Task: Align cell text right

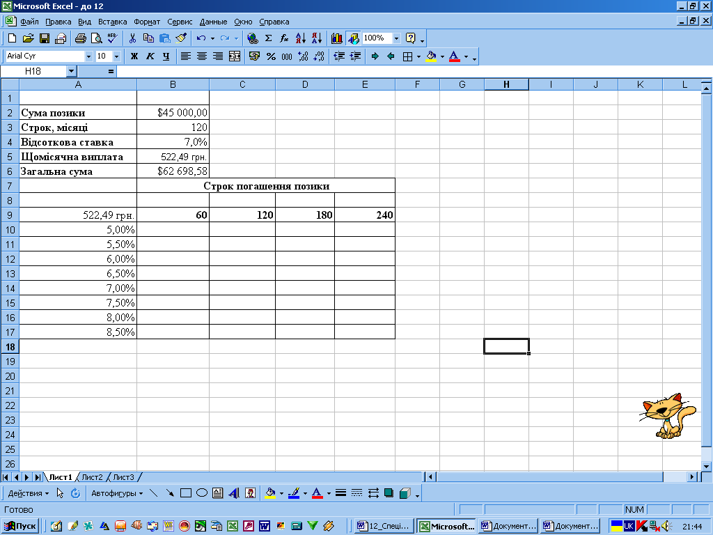Action: pos(218,56)
